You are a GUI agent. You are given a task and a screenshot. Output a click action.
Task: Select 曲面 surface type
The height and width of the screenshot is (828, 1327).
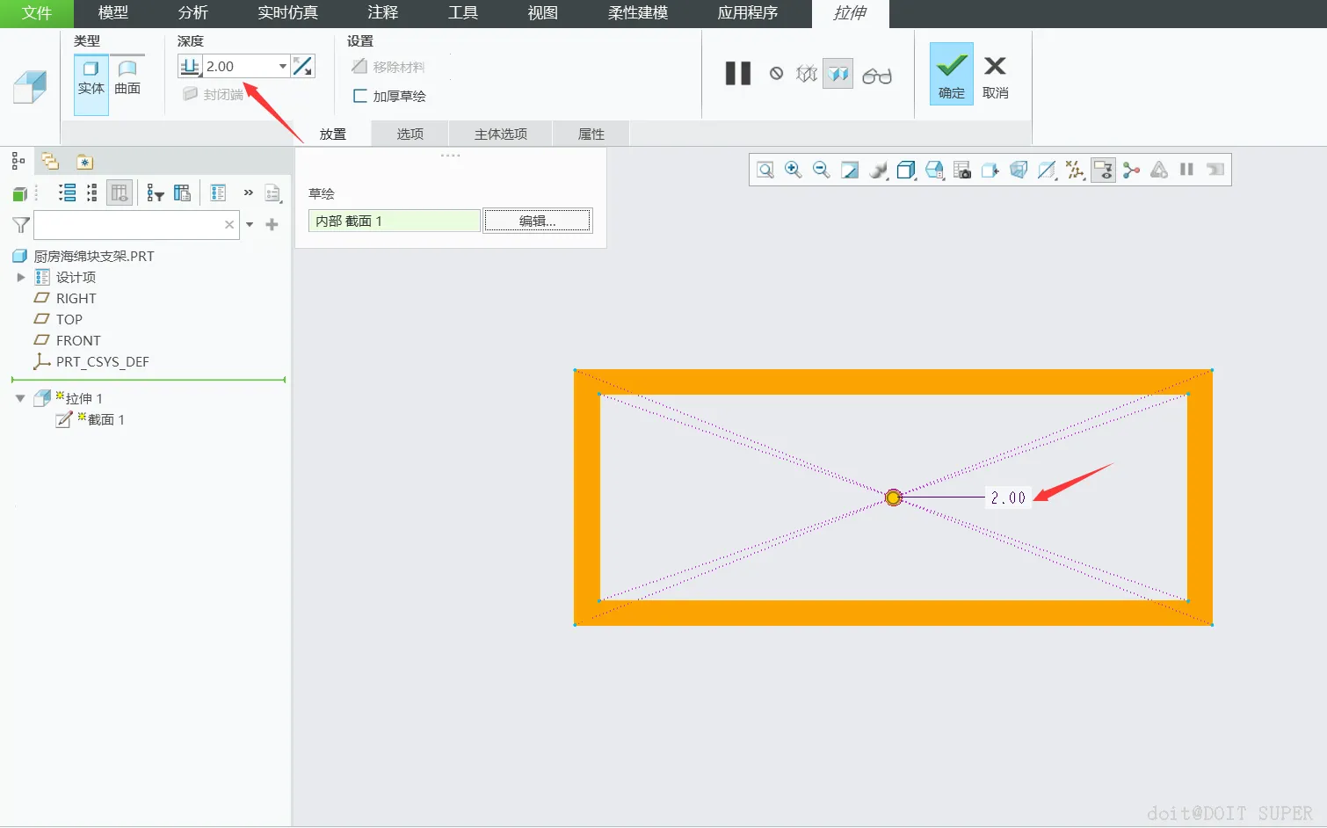pos(127,77)
